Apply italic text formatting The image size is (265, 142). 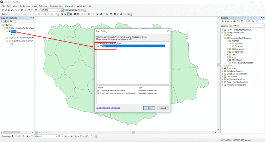(x=69, y=136)
